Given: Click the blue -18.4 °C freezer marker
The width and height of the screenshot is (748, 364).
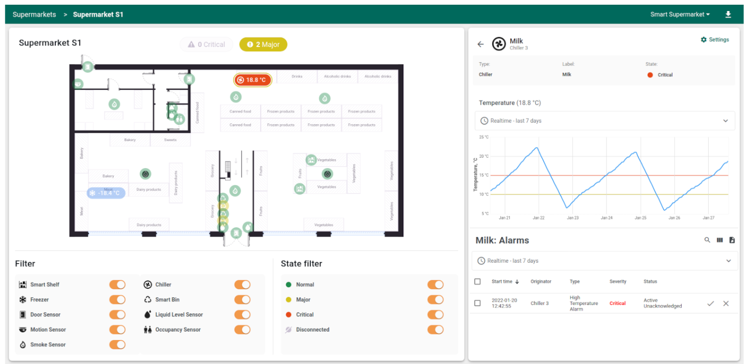Looking at the screenshot, I should [x=106, y=193].
